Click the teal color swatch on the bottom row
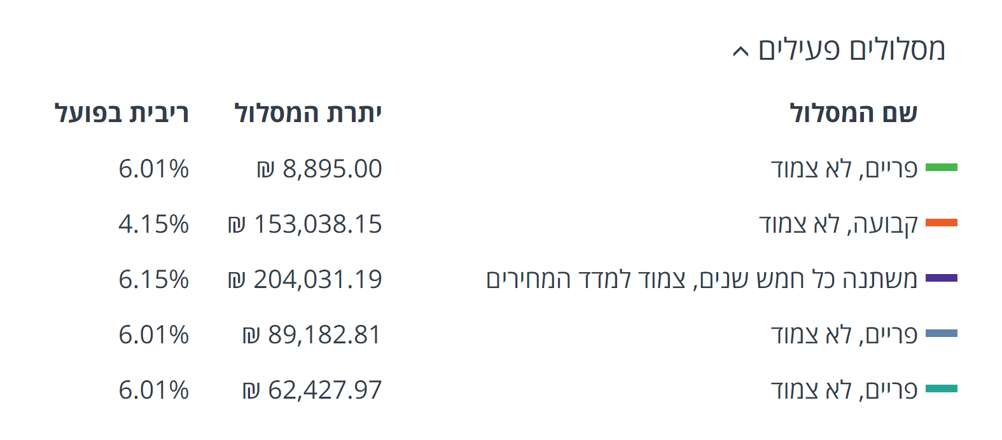 [x=942, y=389]
